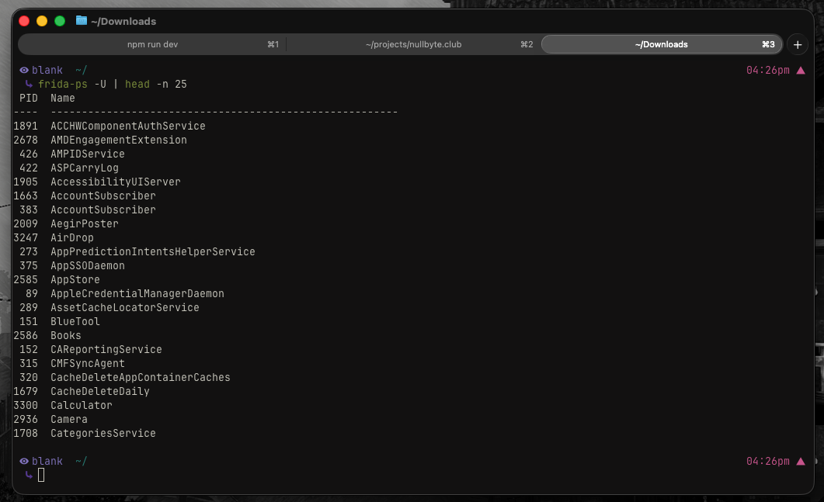Screen dimensions: 824x502
Task: Click the ↳ arrow before the frida-ps command
Action: click(28, 84)
